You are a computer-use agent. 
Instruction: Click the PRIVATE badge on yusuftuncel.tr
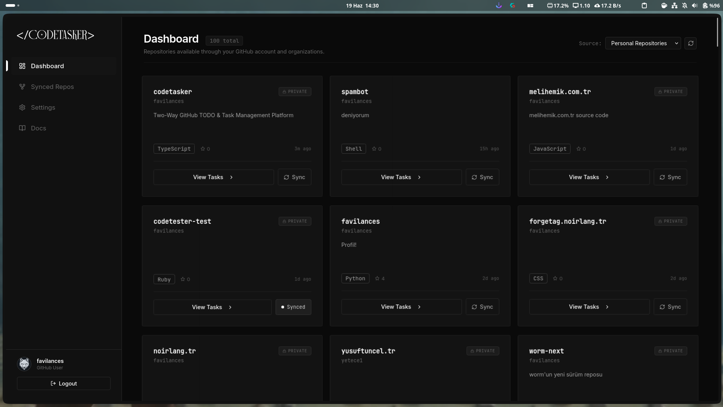click(x=483, y=351)
